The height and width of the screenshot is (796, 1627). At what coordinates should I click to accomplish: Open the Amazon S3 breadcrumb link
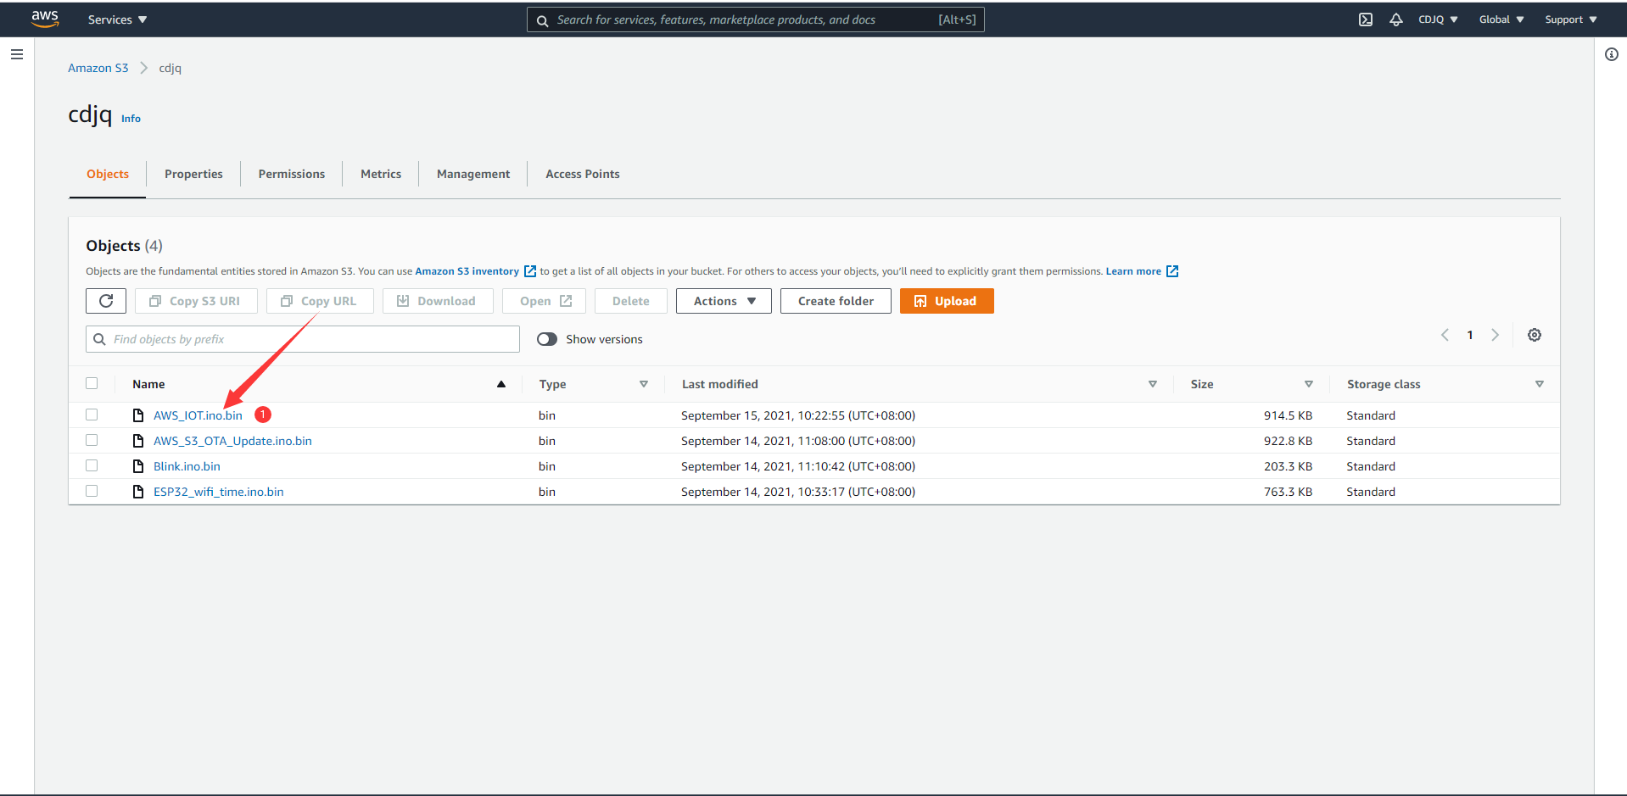click(98, 68)
